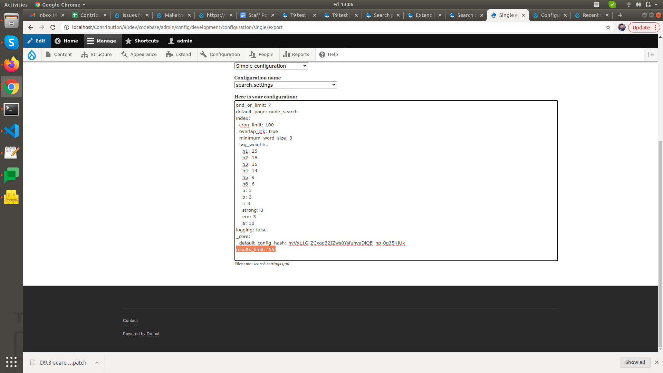Close the Single export tab
The width and height of the screenshot is (663, 373).
(523, 15)
